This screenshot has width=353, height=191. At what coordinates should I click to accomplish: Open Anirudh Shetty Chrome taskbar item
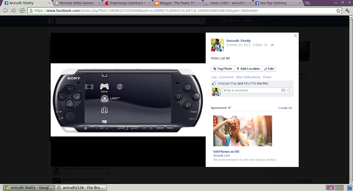pyautogui.click(x=29, y=188)
